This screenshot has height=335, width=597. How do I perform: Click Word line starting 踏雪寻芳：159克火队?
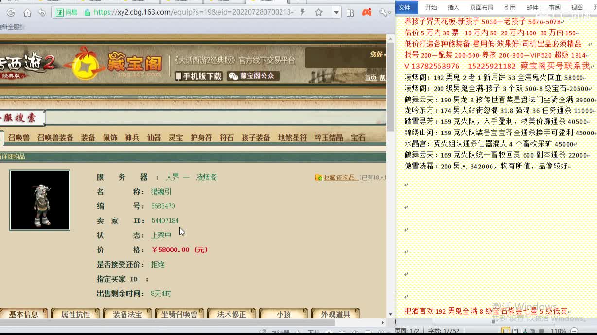(496, 122)
